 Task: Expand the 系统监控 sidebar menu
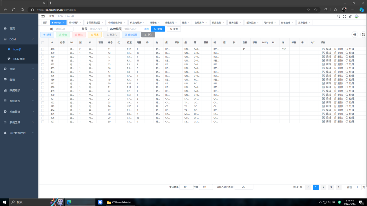click(19, 101)
